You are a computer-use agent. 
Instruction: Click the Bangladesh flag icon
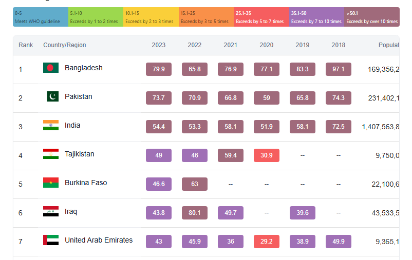51,68
